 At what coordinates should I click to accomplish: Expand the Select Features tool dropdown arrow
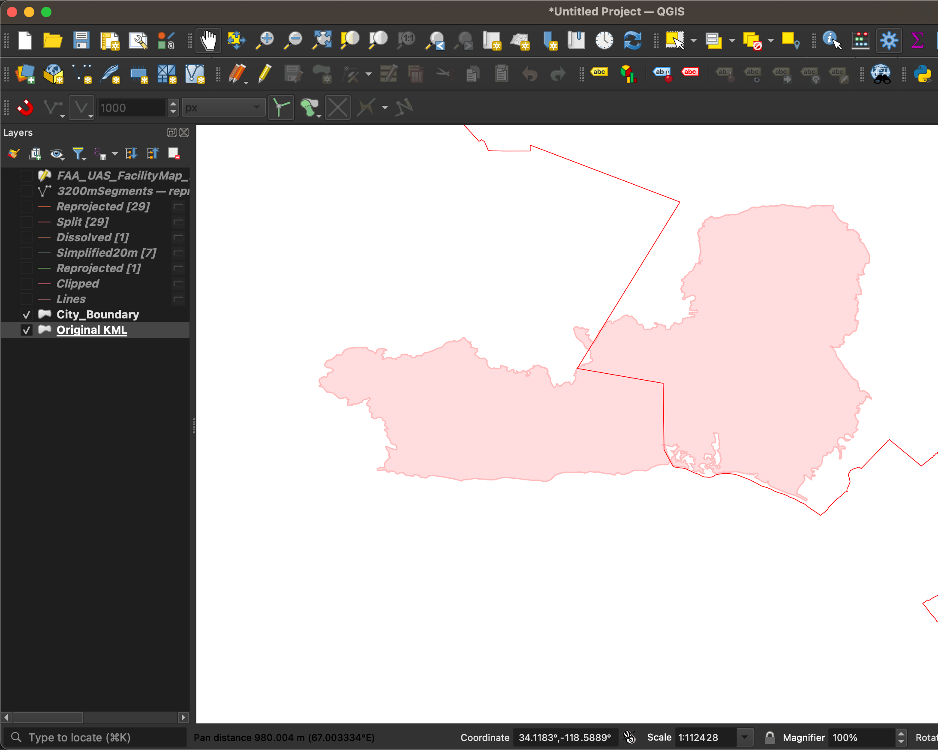point(694,40)
